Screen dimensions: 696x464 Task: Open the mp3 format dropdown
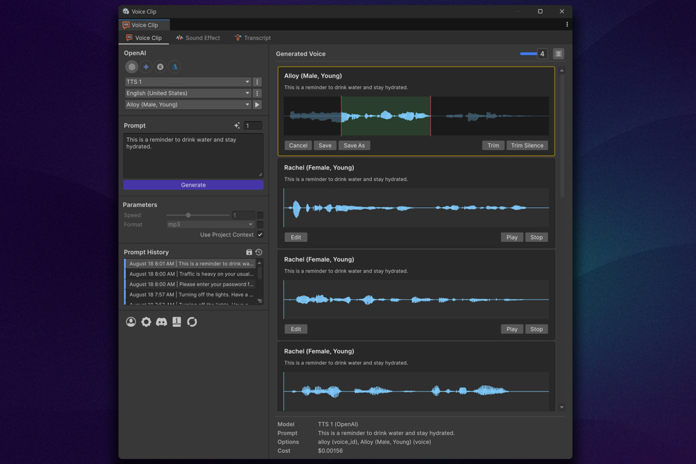pos(211,224)
